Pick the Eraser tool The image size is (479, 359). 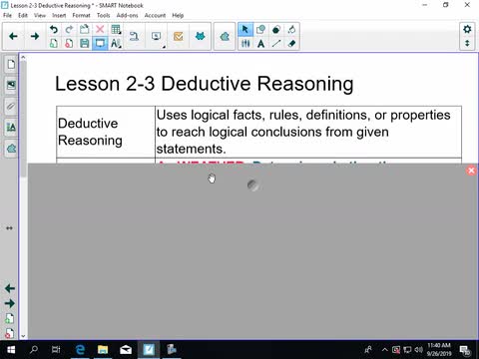(291, 44)
